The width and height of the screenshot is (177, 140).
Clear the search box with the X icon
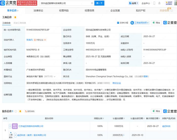[x=92, y=3]
